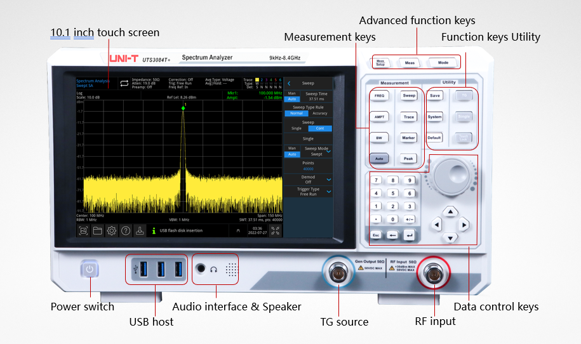Push the up arrow key

pyautogui.click(x=450, y=212)
